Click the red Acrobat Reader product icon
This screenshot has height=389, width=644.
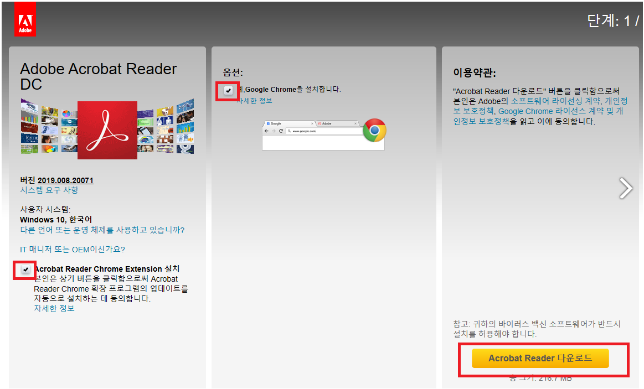pos(107,130)
